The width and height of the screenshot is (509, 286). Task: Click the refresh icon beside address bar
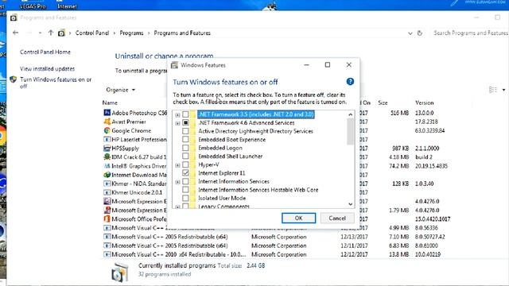point(419,33)
